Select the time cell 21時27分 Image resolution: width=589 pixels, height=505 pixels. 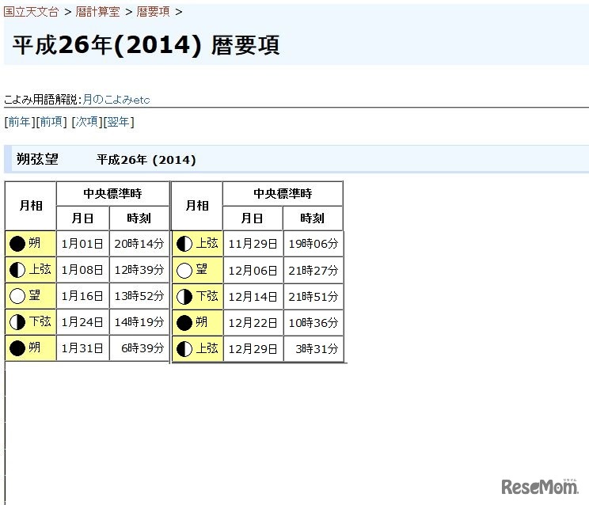pos(313,271)
